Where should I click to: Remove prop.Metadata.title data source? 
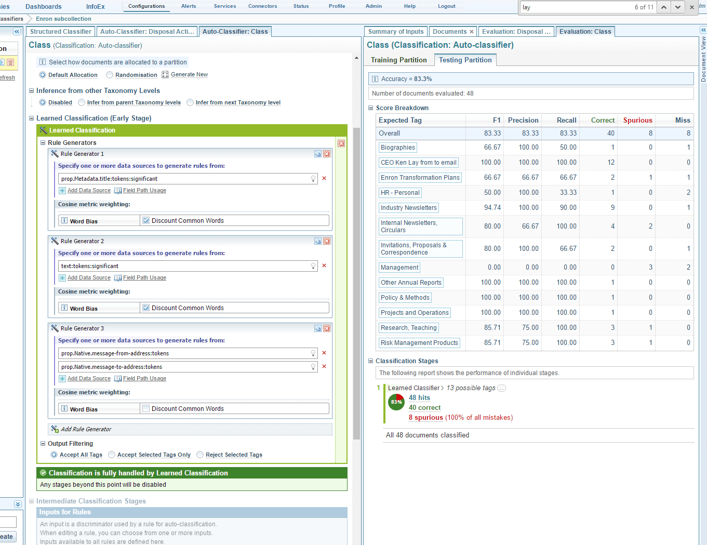[324, 178]
